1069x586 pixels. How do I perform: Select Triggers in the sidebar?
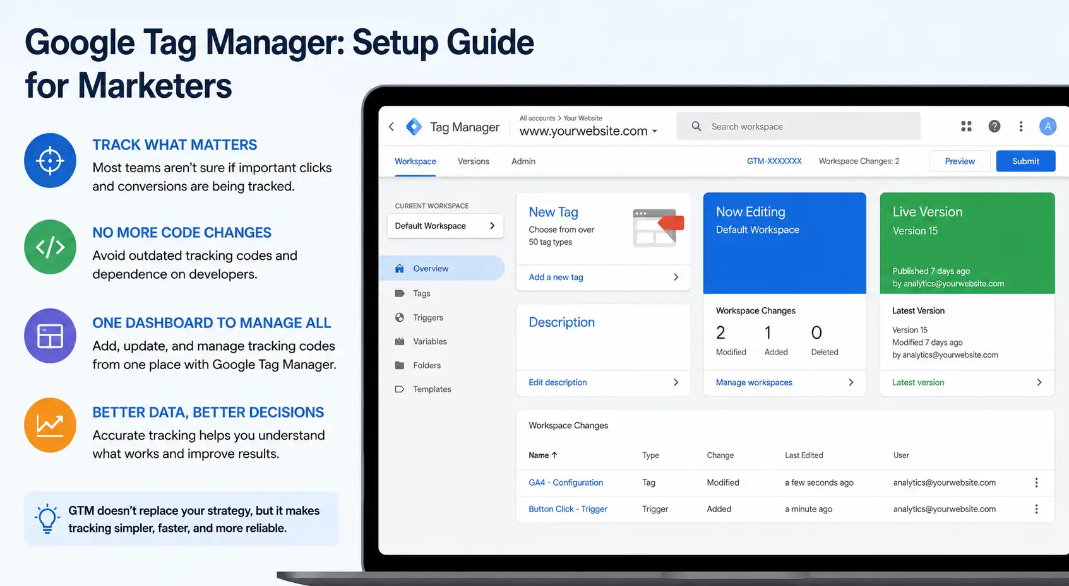428,317
